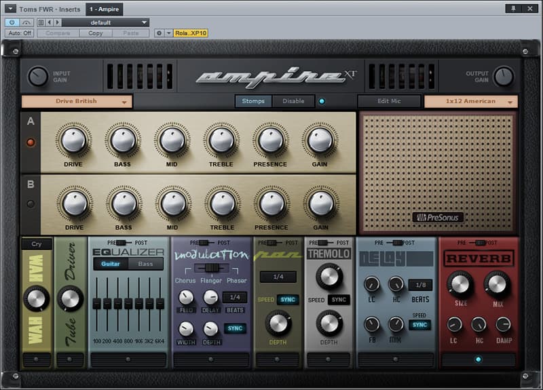Click channel A Presence knob
The width and height of the screenshot is (543, 390).
coord(271,140)
